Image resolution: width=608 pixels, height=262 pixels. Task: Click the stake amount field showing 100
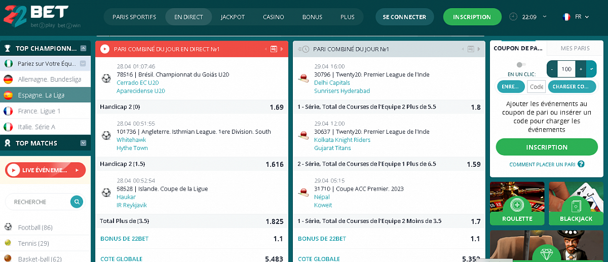[x=567, y=69]
